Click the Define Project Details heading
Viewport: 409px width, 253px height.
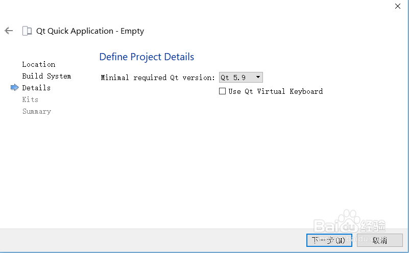click(x=147, y=57)
